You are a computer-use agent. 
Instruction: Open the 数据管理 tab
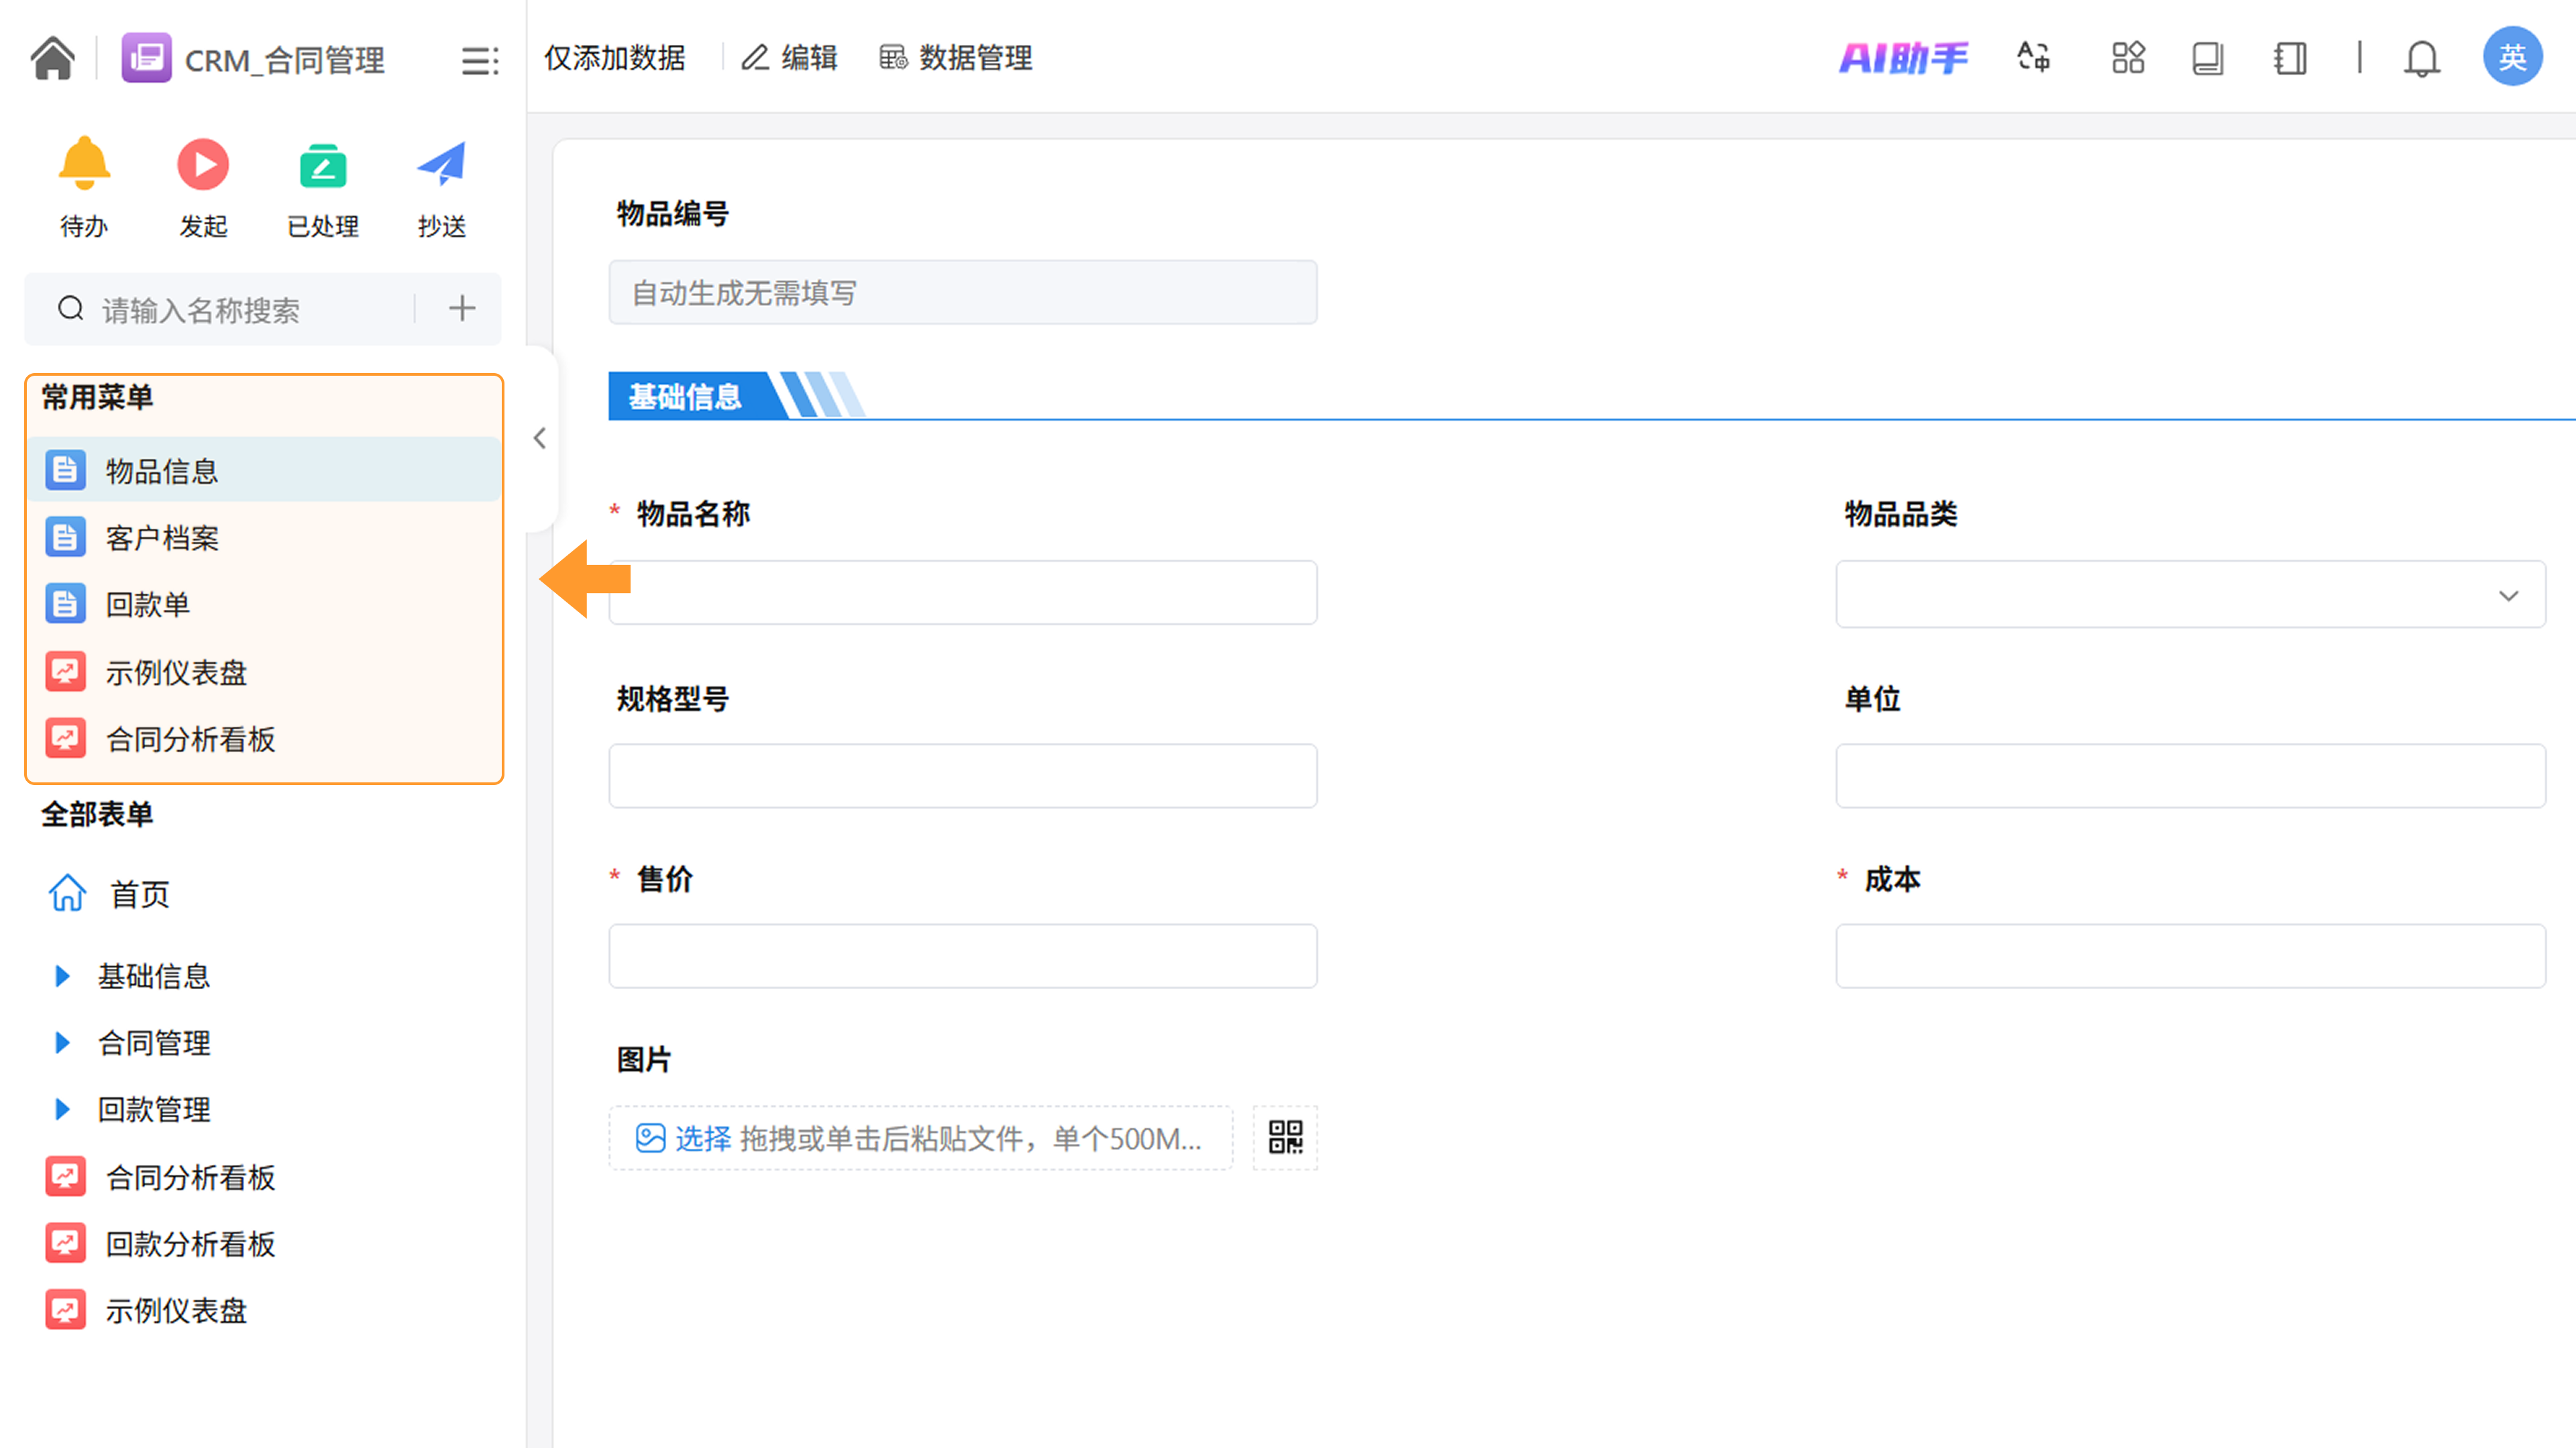tap(956, 58)
